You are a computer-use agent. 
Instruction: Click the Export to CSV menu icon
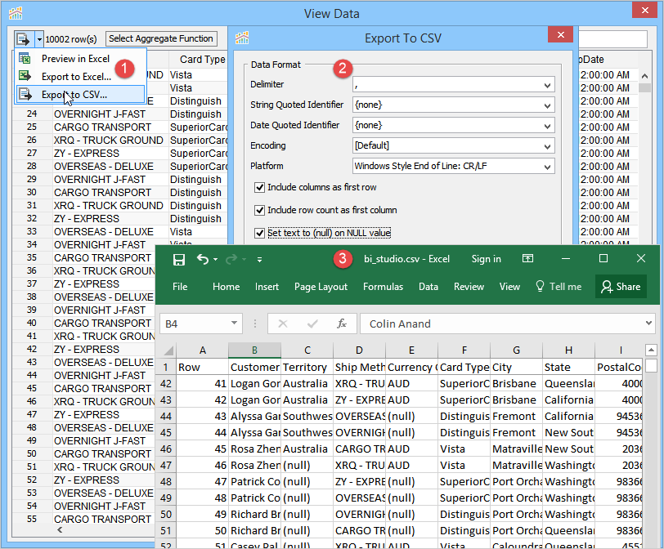25,94
